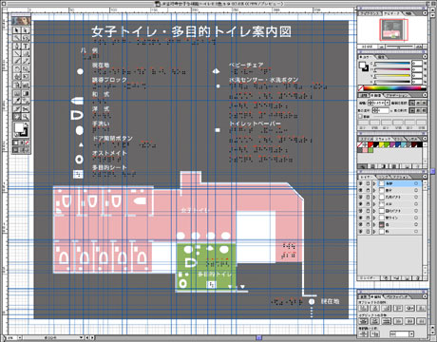Select the Selection arrow tool
The image size is (437, 342).
(17, 30)
